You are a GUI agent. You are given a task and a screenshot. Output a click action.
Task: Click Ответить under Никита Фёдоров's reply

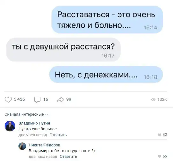pos(68,156)
